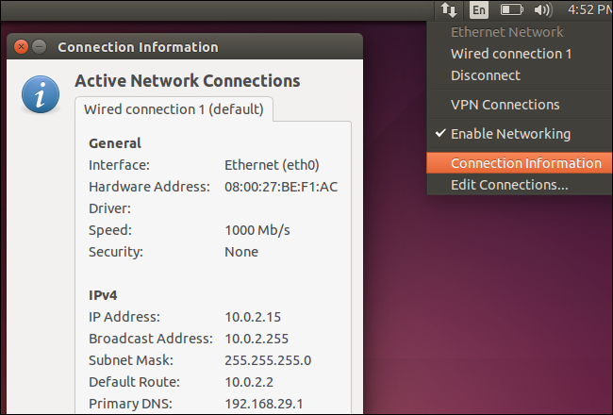Click the Ethernet (eth0) value
Viewport: 613px width, 415px height.
(x=272, y=165)
